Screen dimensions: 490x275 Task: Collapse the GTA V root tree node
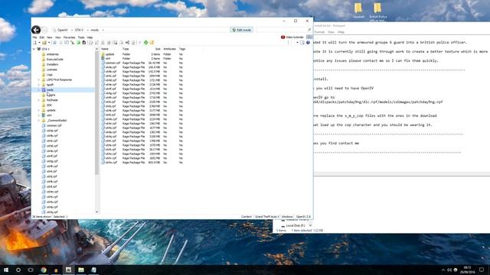point(34,49)
